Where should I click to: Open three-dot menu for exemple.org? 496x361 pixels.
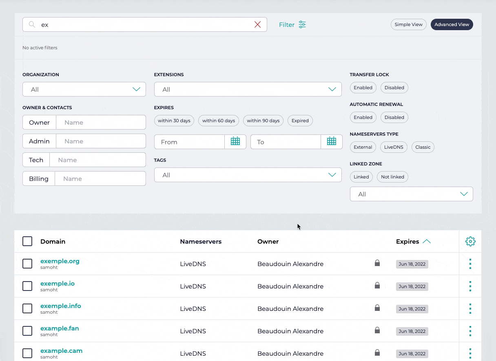[x=470, y=264]
